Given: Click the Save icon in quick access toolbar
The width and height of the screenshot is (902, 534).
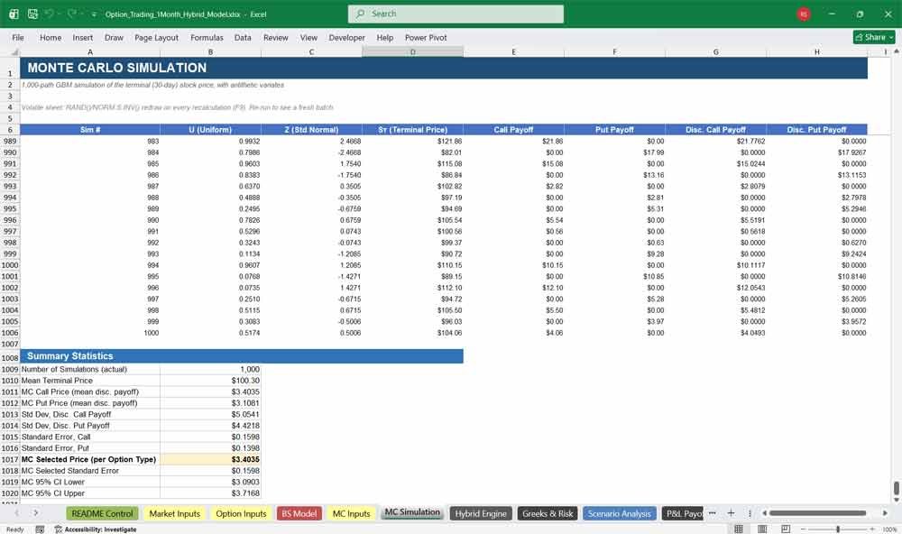Looking at the screenshot, I should point(32,14).
